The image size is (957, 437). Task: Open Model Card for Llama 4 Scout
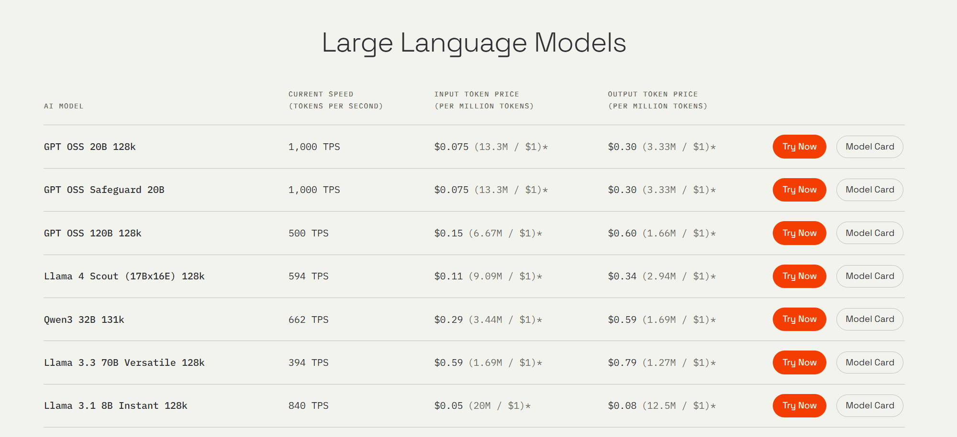coord(869,276)
